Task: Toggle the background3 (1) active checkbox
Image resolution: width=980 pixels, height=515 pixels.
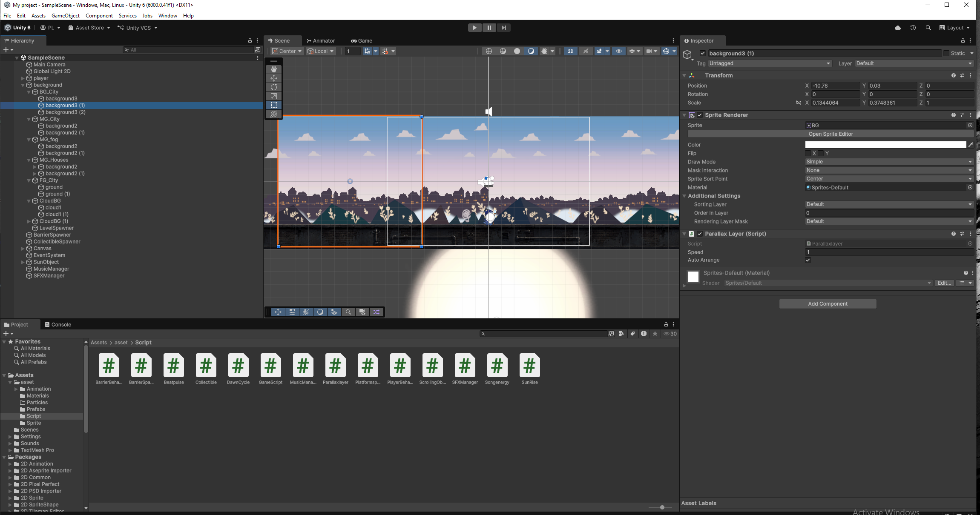Action: [703, 53]
